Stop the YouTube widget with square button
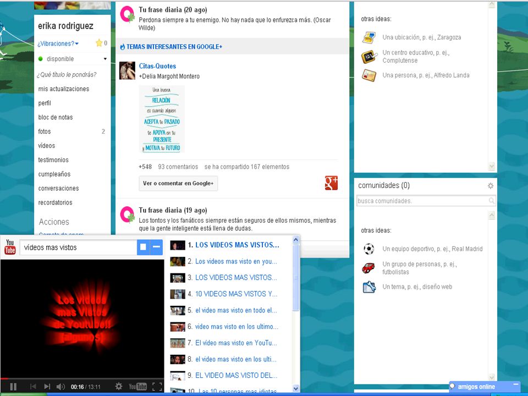This screenshot has height=396, width=528. [x=143, y=247]
